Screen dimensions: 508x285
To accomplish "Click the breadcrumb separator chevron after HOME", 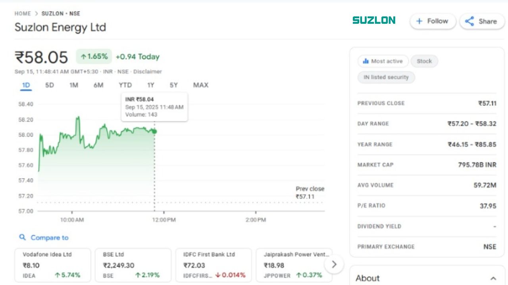I will tap(36, 13).
